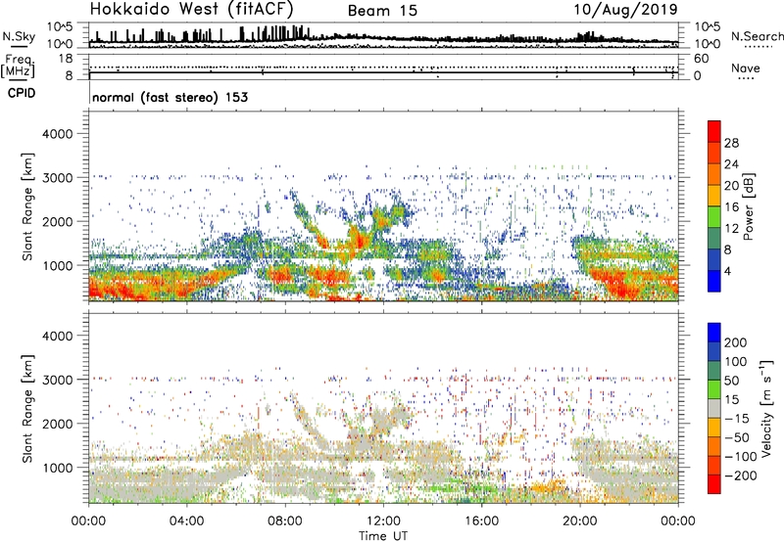The width and height of the screenshot is (784, 542).
Task: Click the 'Beam 15' label
Action: (x=382, y=11)
